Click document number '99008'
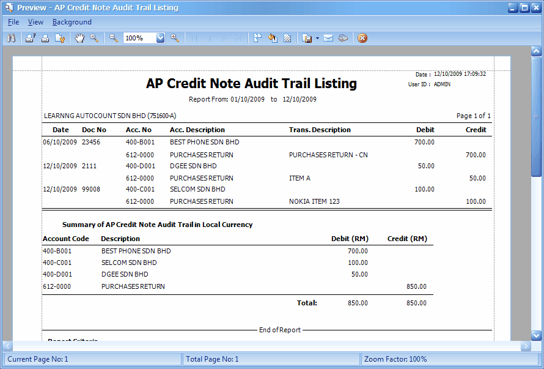 pyautogui.click(x=91, y=189)
